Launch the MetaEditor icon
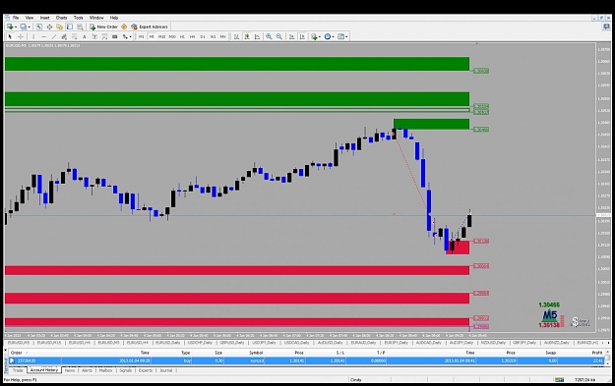This screenshot has width=615, height=386. 124,27
